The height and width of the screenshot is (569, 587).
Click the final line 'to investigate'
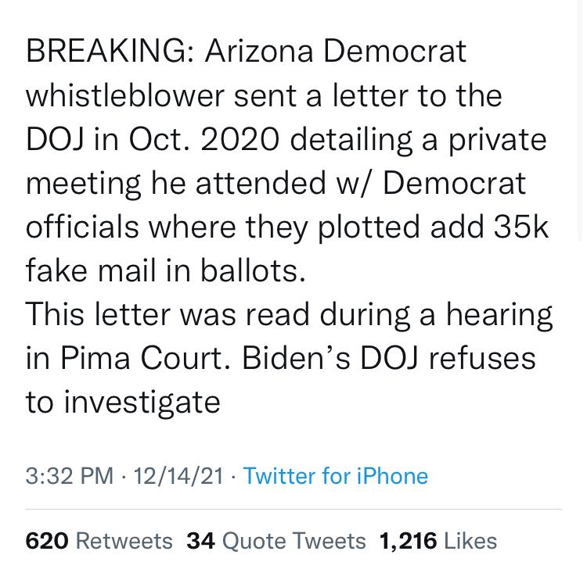123,403
